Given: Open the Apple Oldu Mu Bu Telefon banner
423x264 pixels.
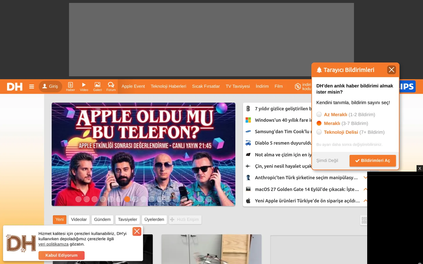Looking at the screenshot, I should [143, 154].
